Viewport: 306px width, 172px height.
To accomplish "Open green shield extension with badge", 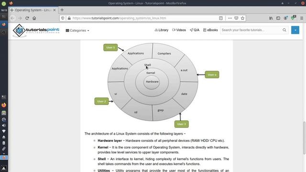I will pos(293,18).
